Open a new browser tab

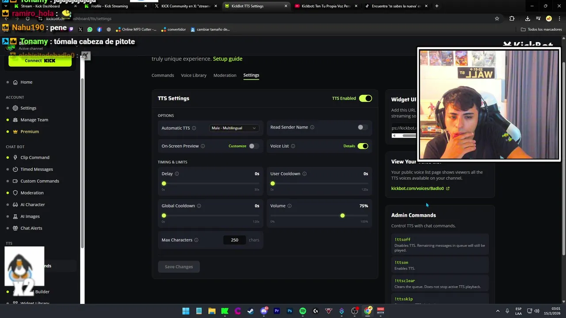point(437,6)
